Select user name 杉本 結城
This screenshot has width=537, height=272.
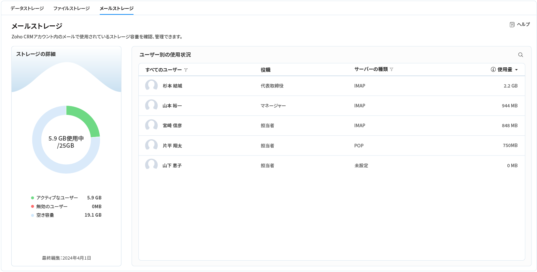click(x=172, y=86)
